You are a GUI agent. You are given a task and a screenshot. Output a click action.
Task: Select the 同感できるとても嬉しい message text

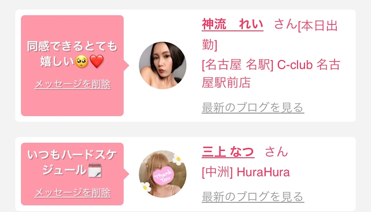point(72,54)
